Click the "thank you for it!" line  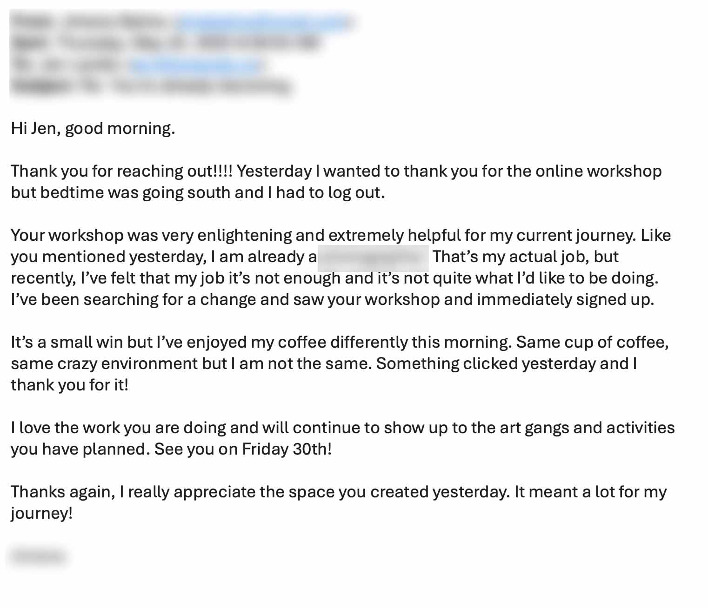click(x=70, y=385)
